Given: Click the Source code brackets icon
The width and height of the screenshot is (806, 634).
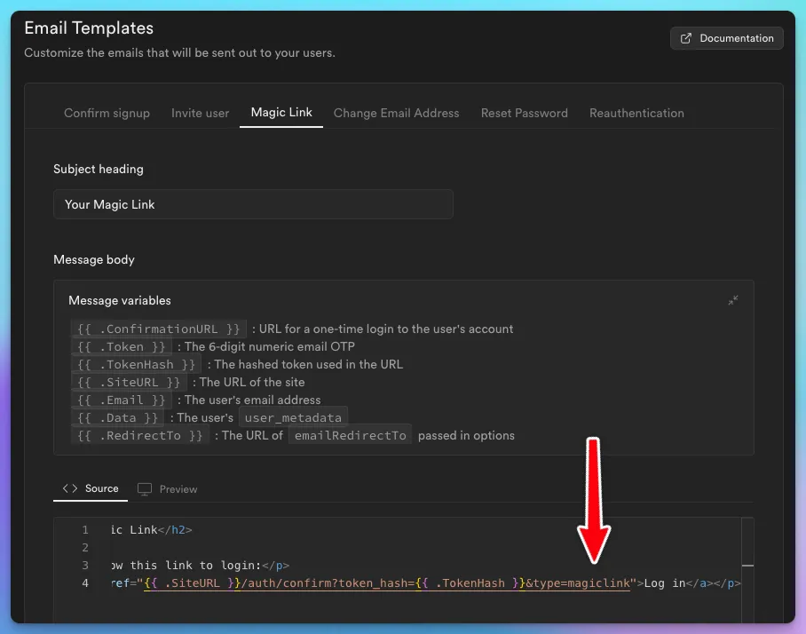Looking at the screenshot, I should pos(70,488).
